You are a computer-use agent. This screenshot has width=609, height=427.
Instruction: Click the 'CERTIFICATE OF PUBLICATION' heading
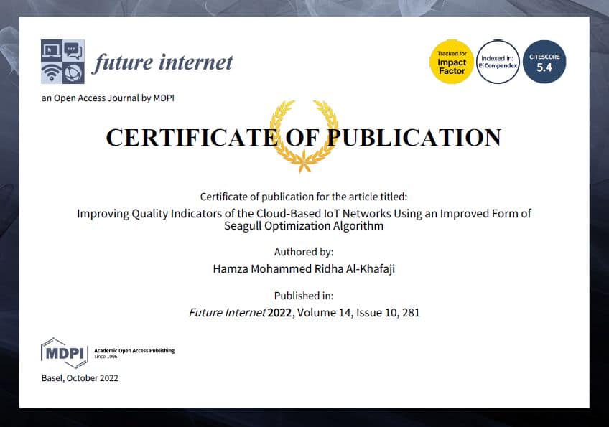tap(304, 137)
